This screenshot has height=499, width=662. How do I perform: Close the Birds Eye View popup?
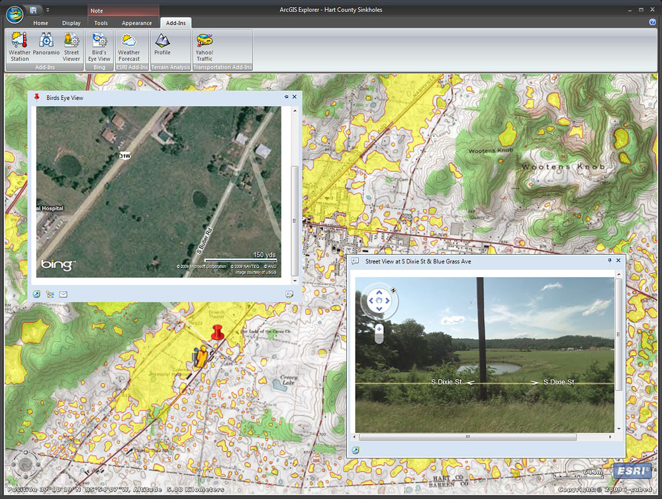point(295,97)
